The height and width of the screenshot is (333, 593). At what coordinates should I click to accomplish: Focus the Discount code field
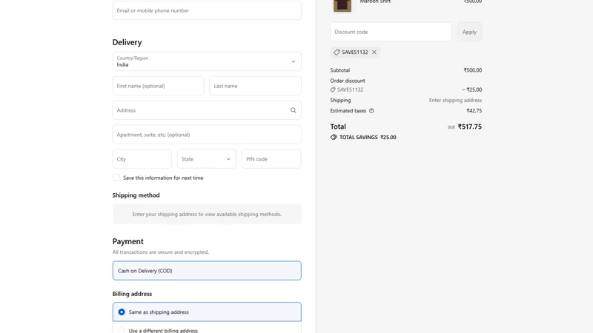click(391, 32)
